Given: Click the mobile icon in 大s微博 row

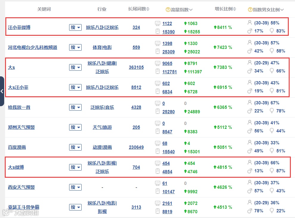Looking at the screenshot, I should [157, 171].
